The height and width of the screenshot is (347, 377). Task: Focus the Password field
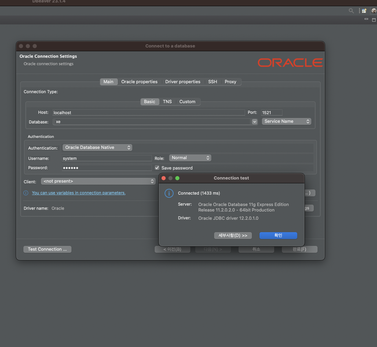pos(107,168)
